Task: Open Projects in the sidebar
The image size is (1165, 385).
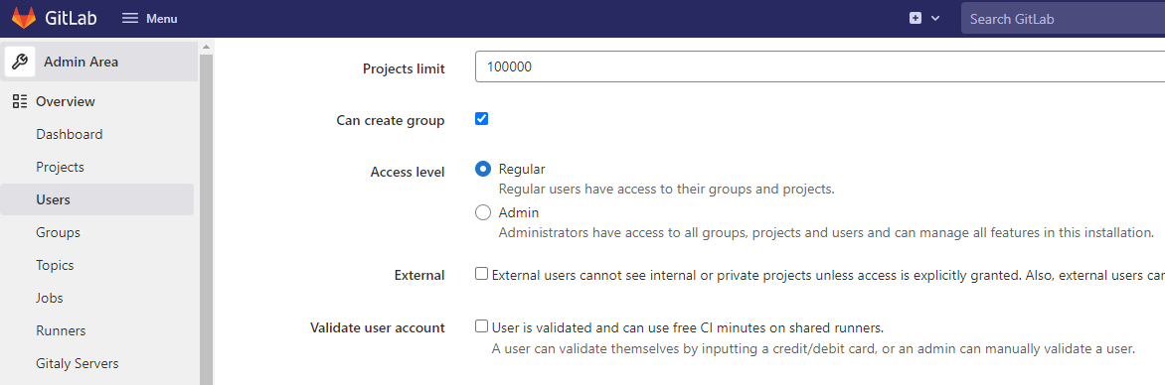Action: coord(61,167)
